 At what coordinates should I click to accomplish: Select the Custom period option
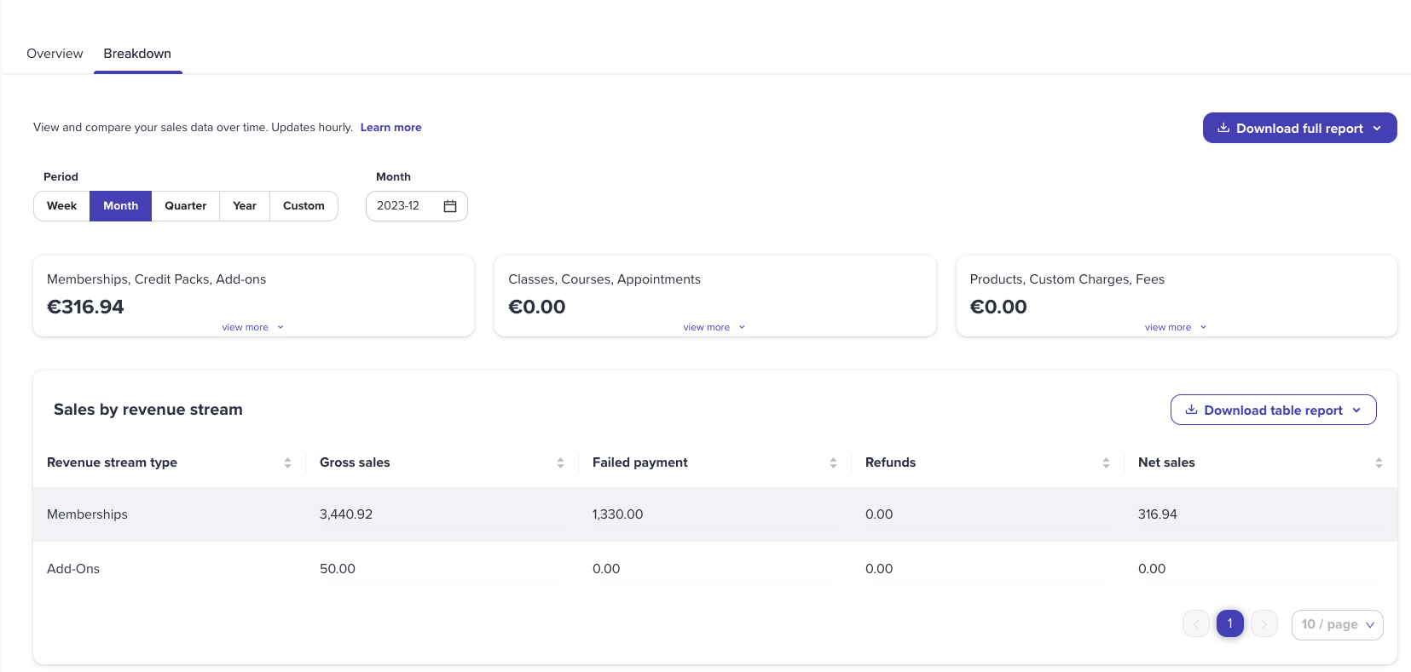click(304, 206)
